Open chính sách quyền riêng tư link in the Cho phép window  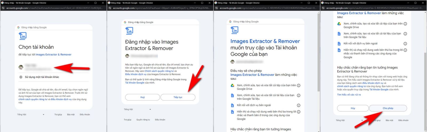351,86
